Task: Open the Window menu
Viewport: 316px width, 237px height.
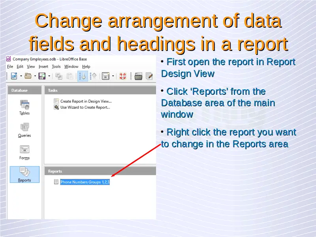Action: point(71,66)
